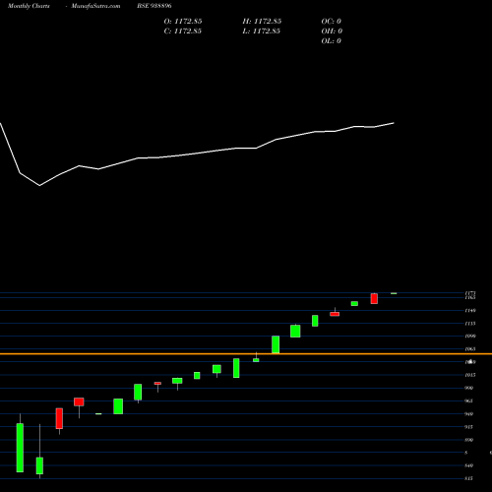This screenshot has width=492, height=492.
Task: Click the 'L: 1172.85' low value
Action: click(x=262, y=31)
